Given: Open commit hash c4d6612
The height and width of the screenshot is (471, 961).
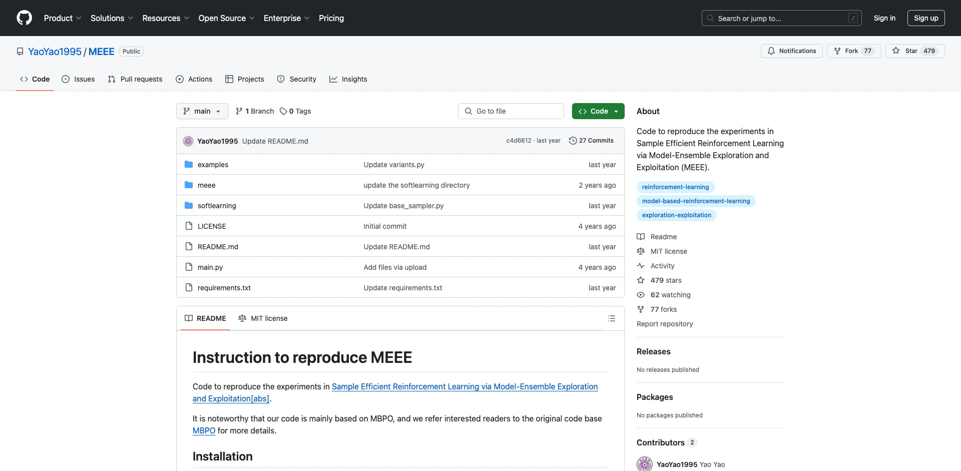Looking at the screenshot, I should coord(519,141).
